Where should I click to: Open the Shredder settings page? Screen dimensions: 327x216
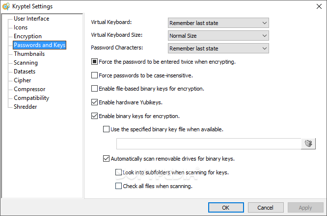coord(25,107)
